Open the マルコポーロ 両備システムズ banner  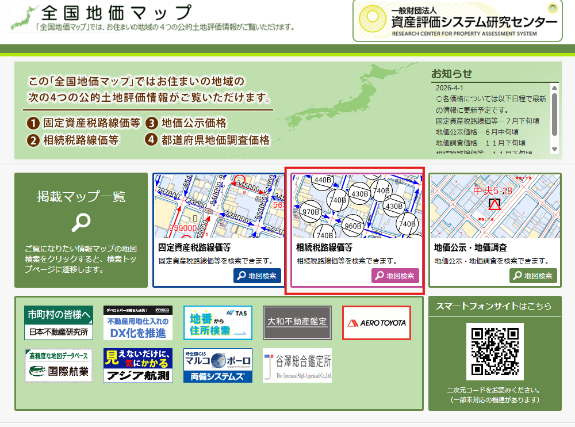[218, 365]
